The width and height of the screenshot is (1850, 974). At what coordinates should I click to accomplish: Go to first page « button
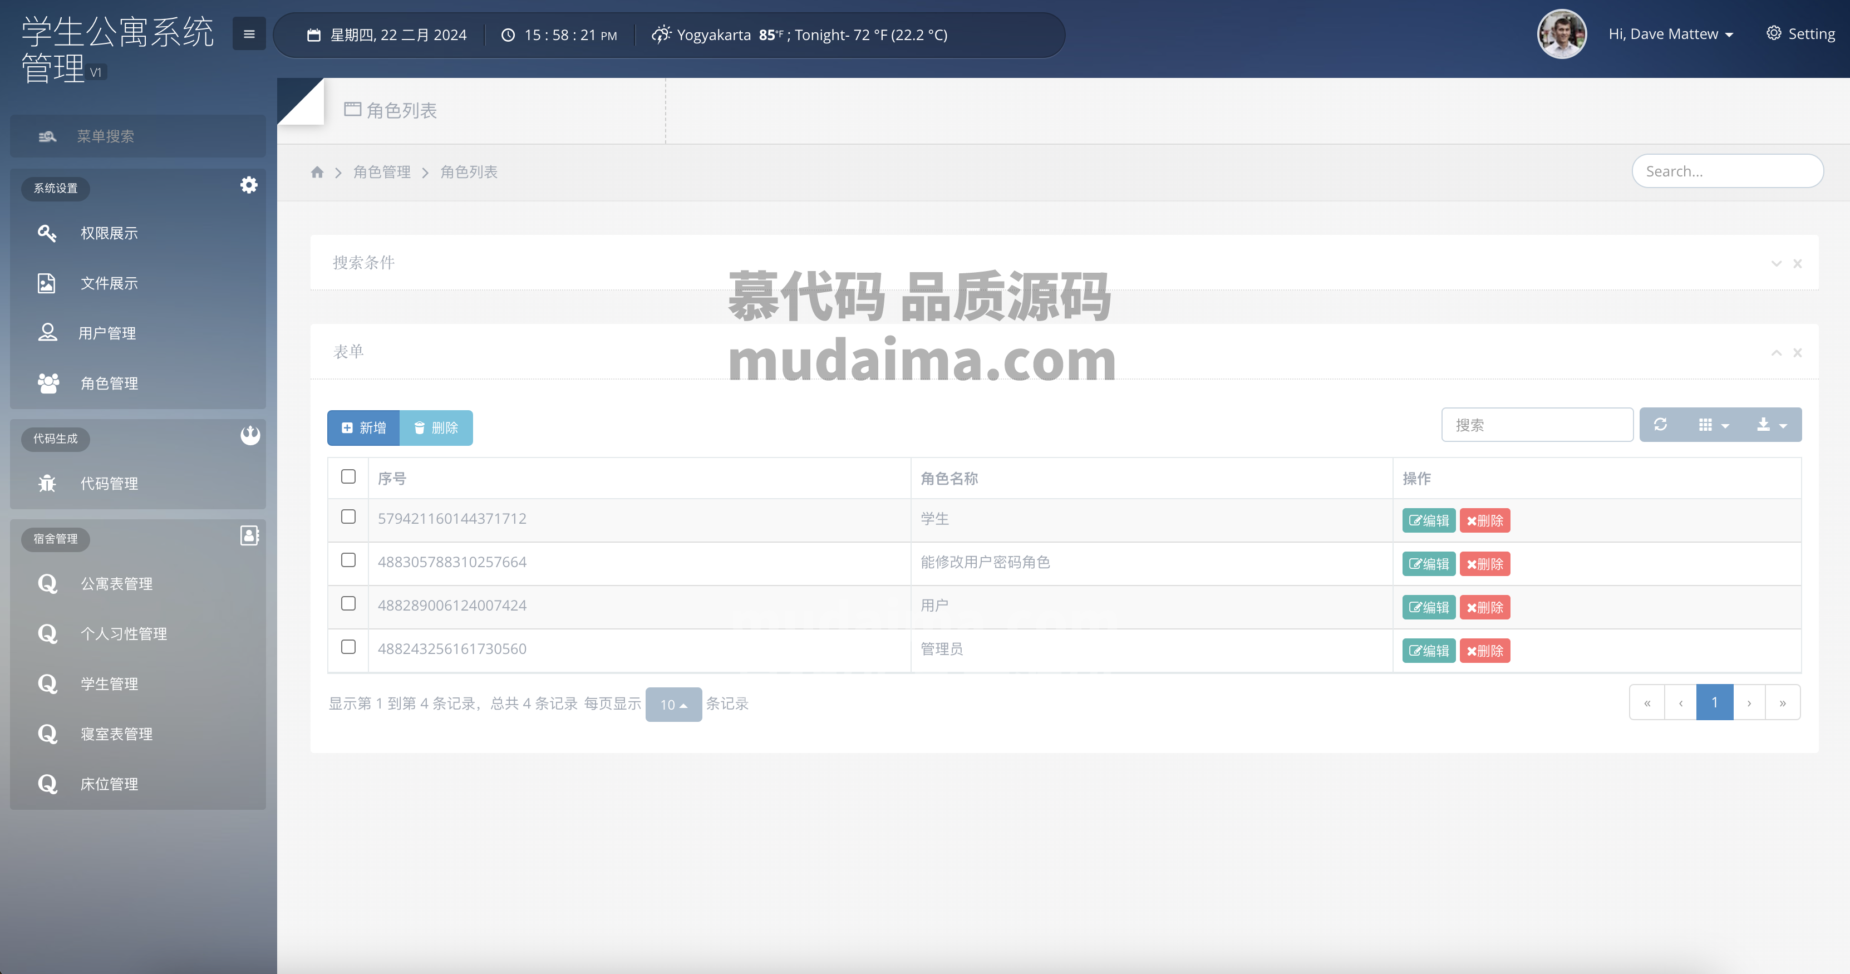tap(1647, 702)
